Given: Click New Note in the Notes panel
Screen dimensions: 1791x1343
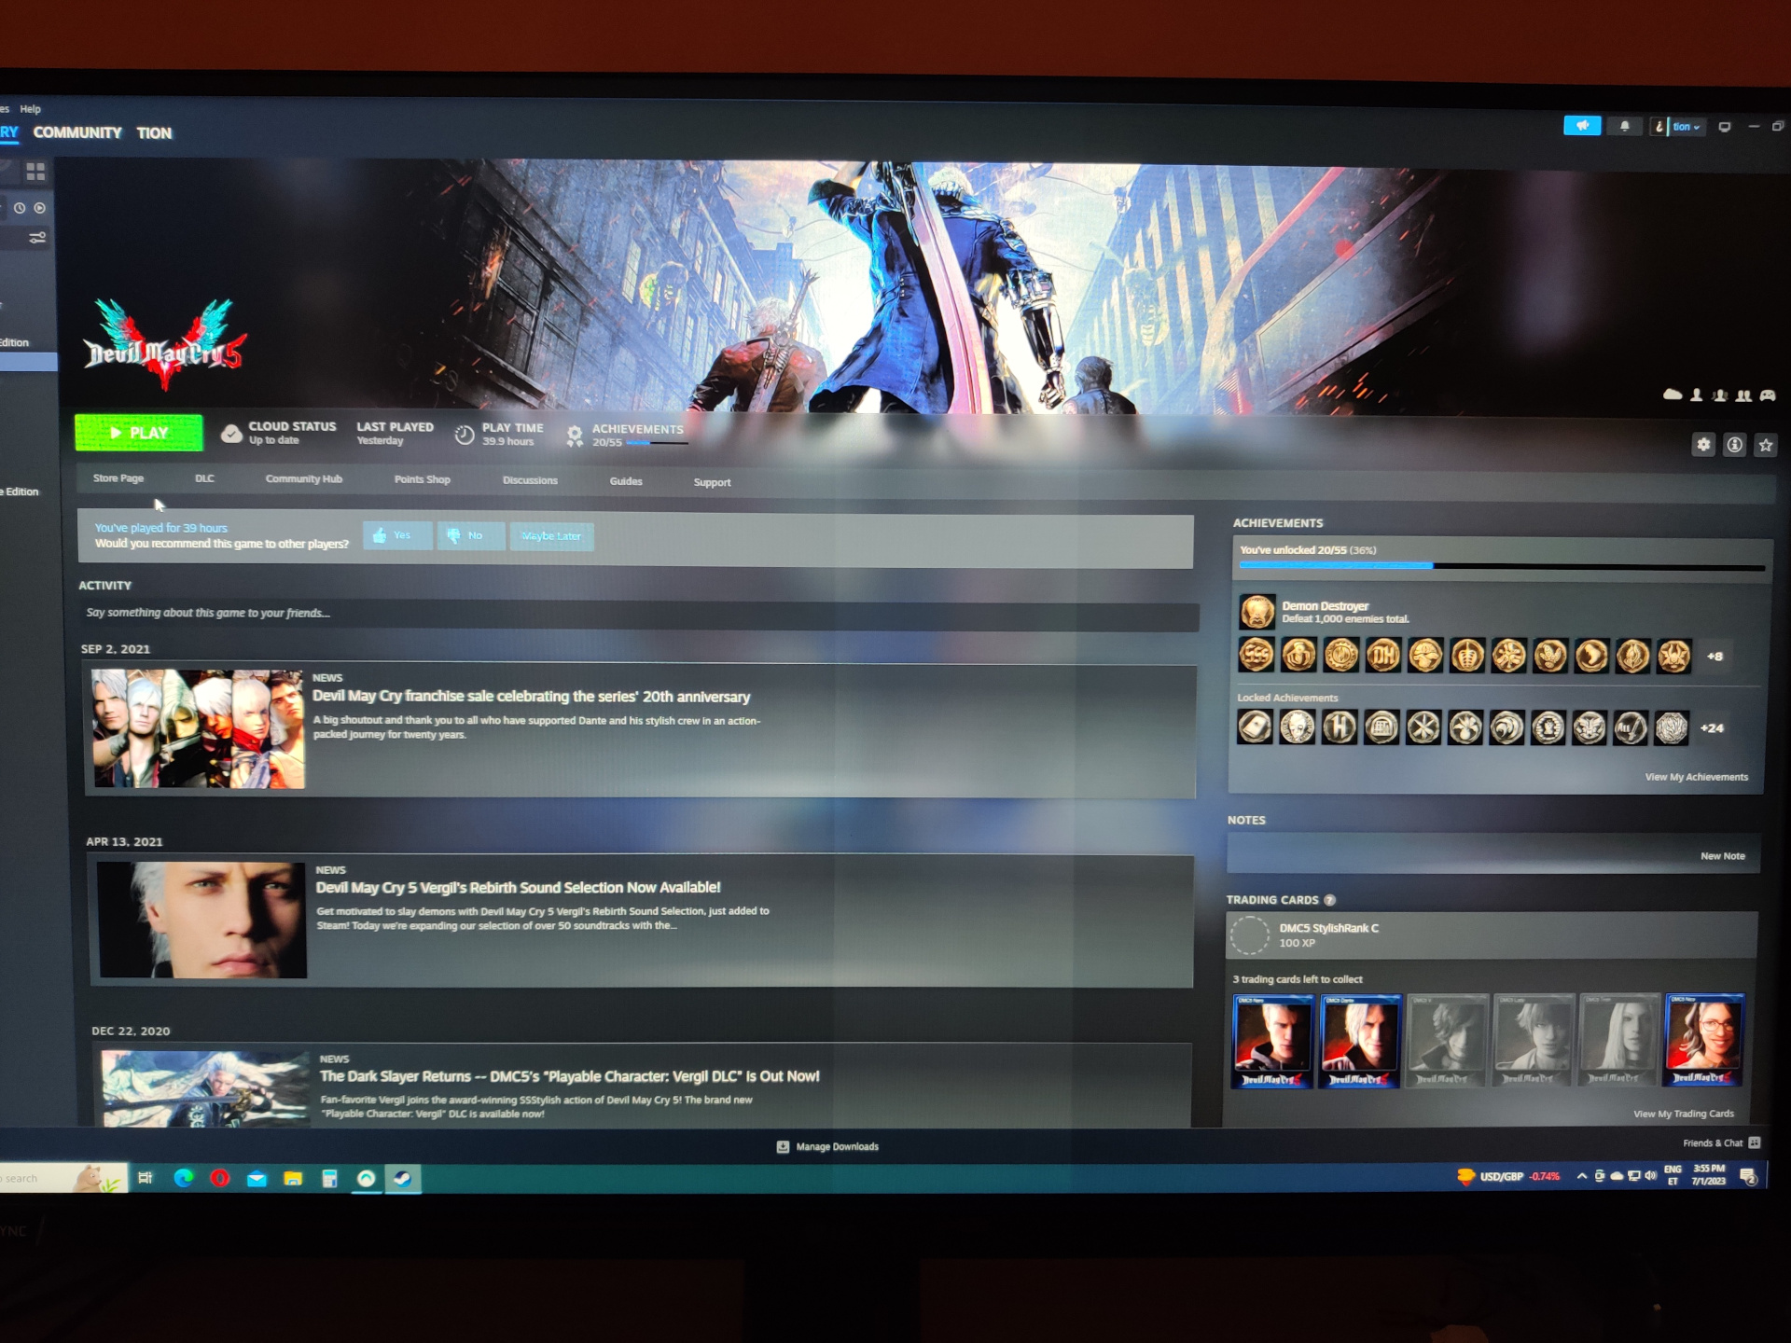Looking at the screenshot, I should (x=1723, y=856).
